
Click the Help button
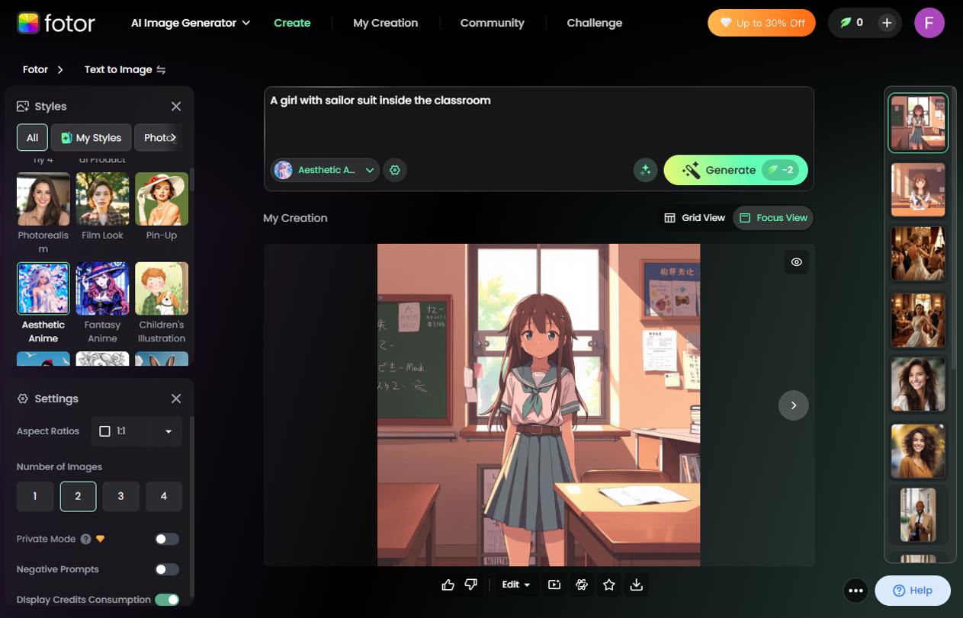(x=913, y=591)
